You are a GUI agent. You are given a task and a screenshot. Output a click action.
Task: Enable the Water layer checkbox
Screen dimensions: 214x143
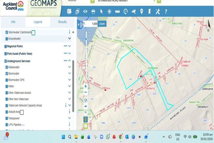point(7,86)
